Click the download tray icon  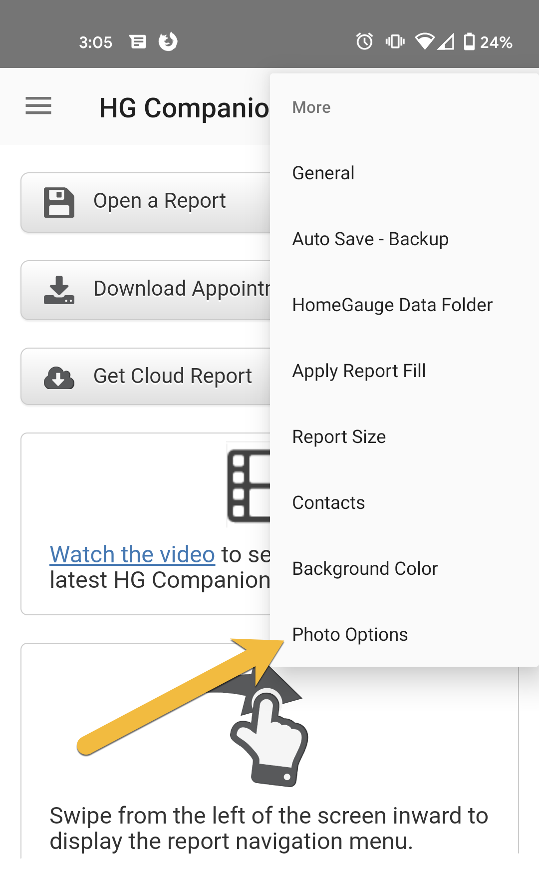tap(59, 290)
